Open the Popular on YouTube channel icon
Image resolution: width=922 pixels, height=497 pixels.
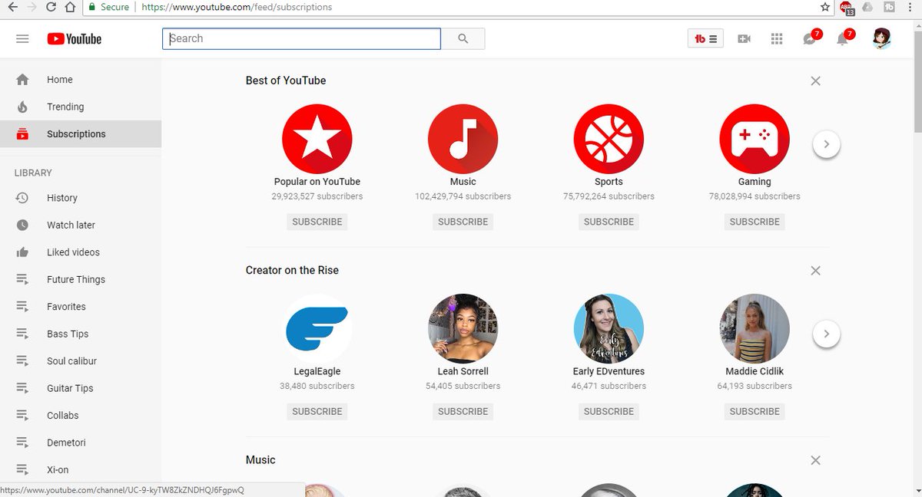pos(317,139)
